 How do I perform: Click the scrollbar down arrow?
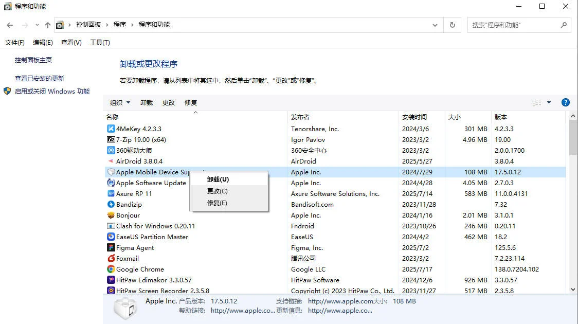(573, 290)
